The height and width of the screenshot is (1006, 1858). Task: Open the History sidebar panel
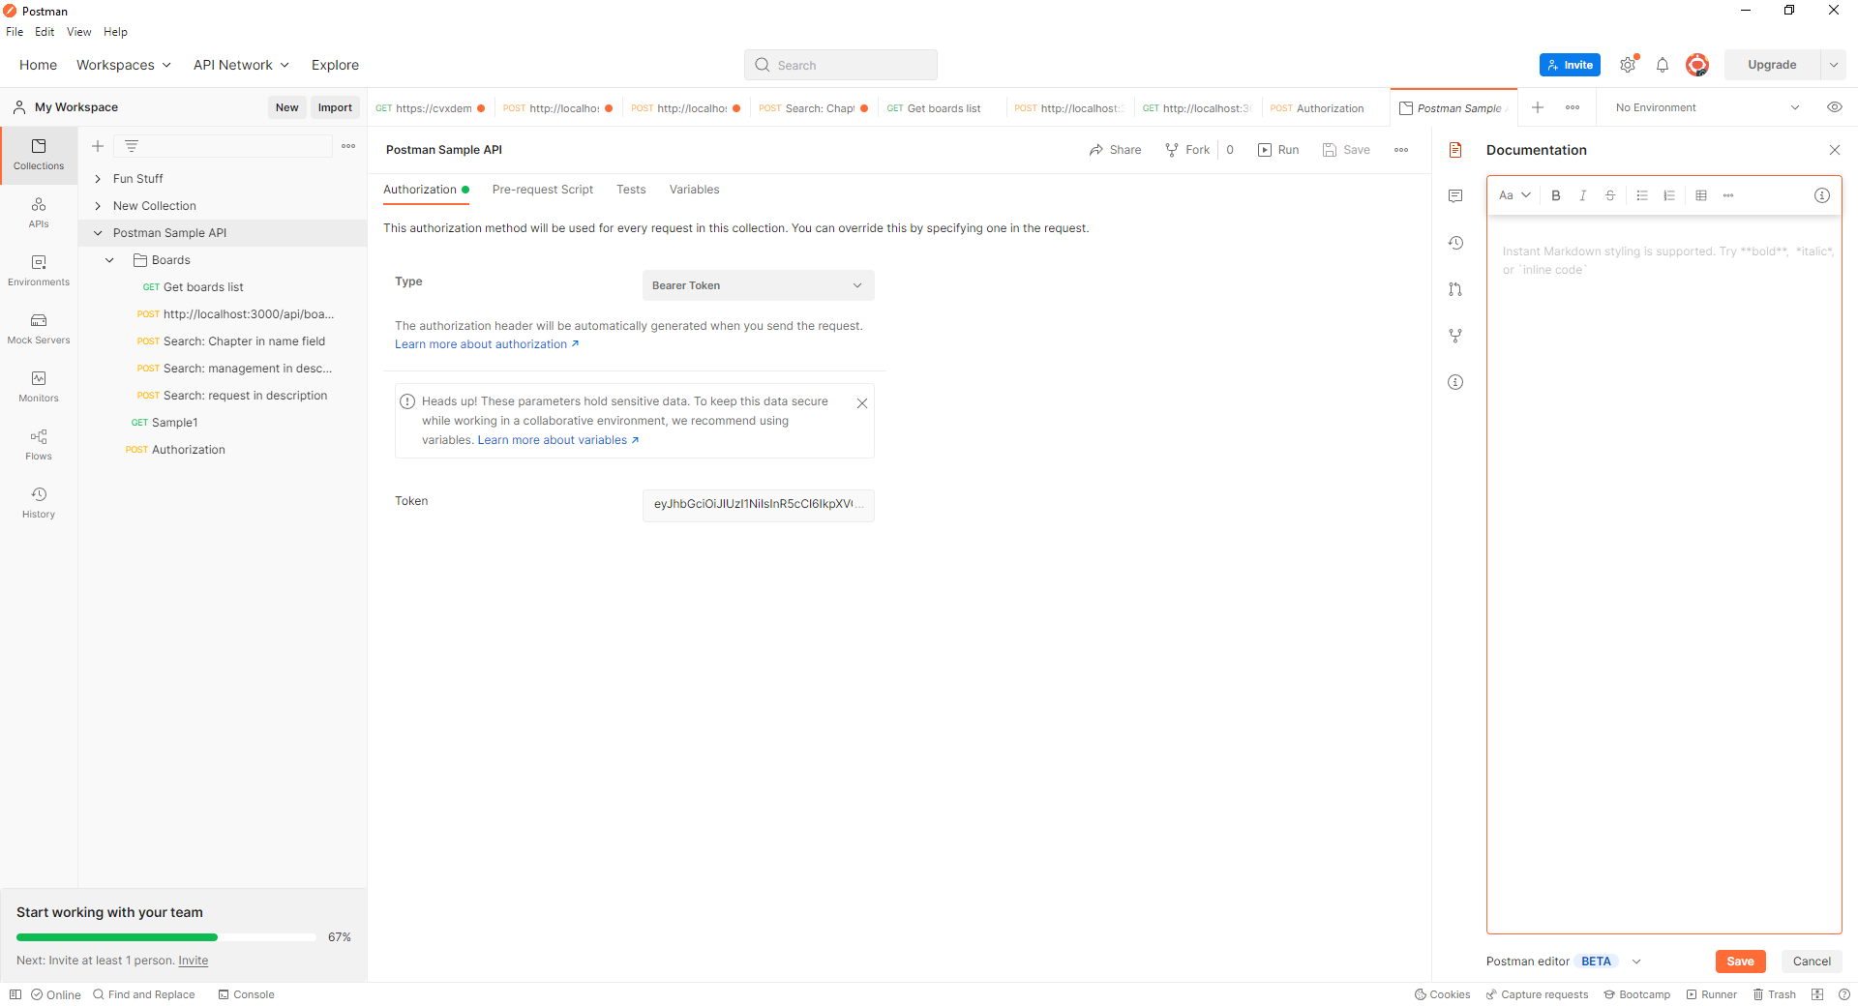[39, 503]
